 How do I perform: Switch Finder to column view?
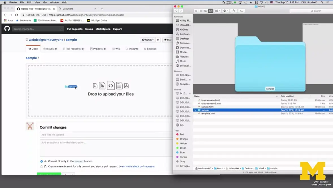206,11
